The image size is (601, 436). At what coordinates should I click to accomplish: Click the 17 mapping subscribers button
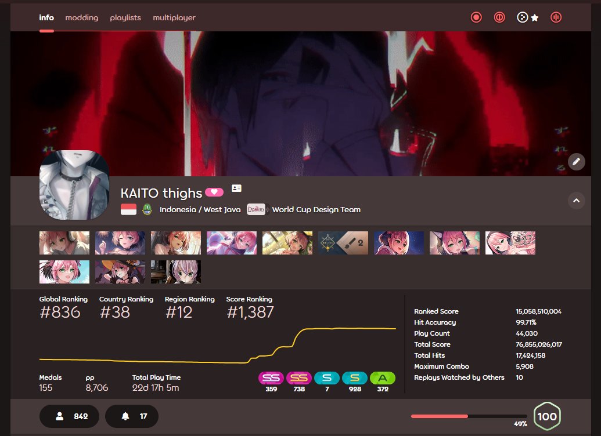point(132,416)
